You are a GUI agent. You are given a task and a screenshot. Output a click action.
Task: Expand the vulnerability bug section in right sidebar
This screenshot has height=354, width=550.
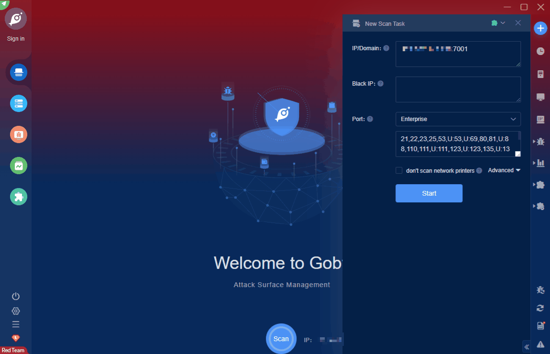539,142
